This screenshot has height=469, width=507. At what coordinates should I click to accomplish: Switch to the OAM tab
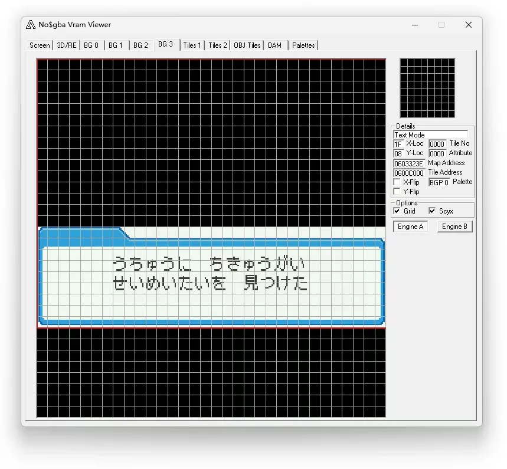tap(274, 45)
